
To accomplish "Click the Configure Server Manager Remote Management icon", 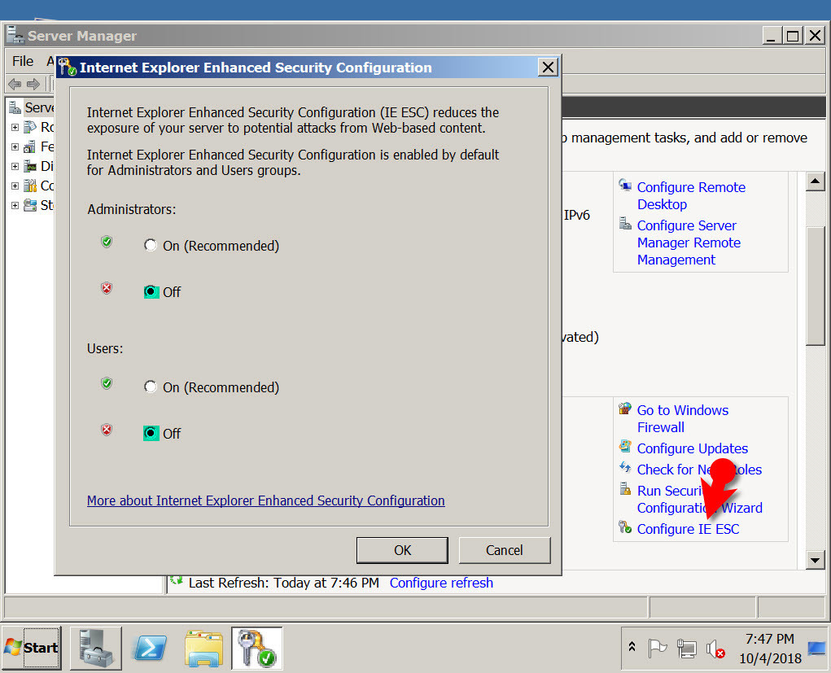I will tap(625, 224).
